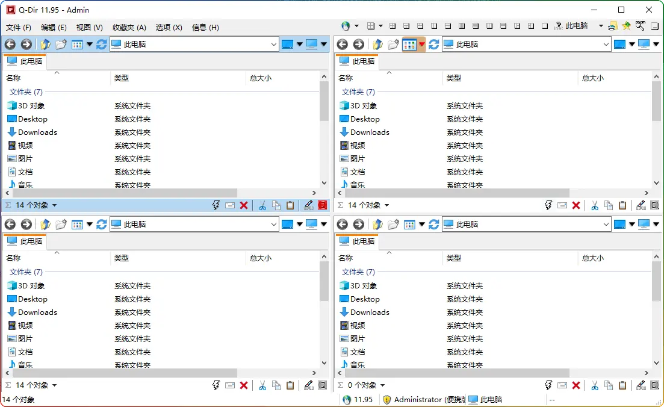
Task: Switch to the single-pane layout in the main toolbar
Action: tap(544, 26)
